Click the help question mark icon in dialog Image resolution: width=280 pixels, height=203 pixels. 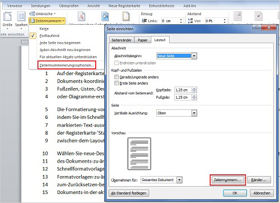[256, 27]
